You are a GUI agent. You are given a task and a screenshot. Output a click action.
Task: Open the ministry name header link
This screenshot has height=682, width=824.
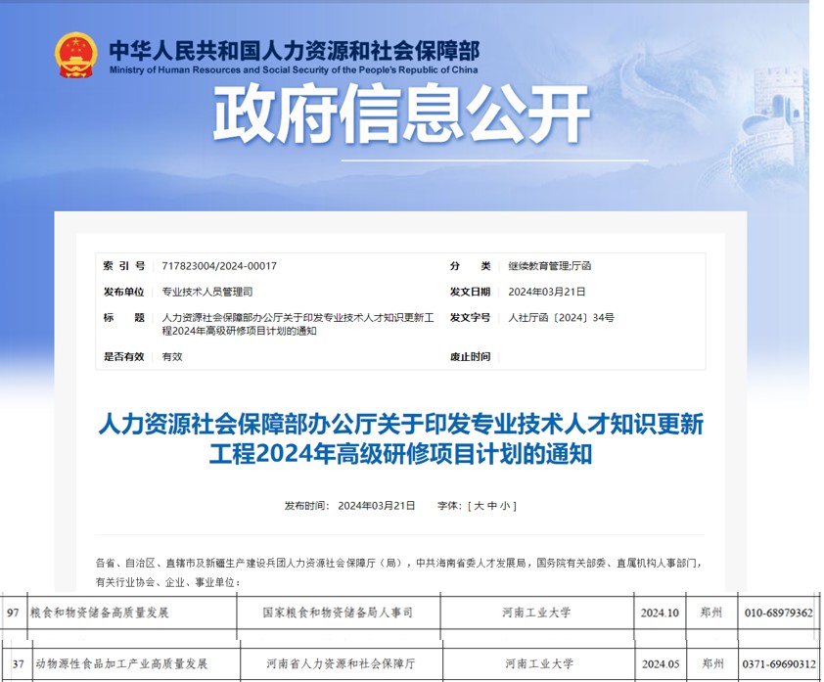tap(294, 56)
